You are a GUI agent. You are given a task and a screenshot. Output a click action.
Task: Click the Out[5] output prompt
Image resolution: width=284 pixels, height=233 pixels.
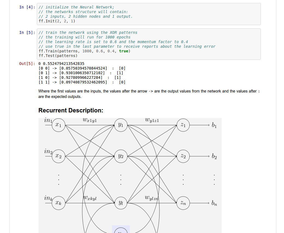pyautogui.click(x=27, y=64)
